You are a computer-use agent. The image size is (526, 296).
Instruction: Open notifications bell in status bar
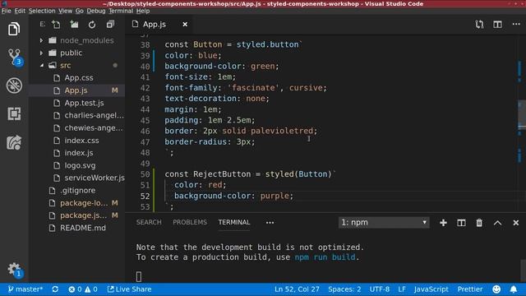[x=514, y=289]
